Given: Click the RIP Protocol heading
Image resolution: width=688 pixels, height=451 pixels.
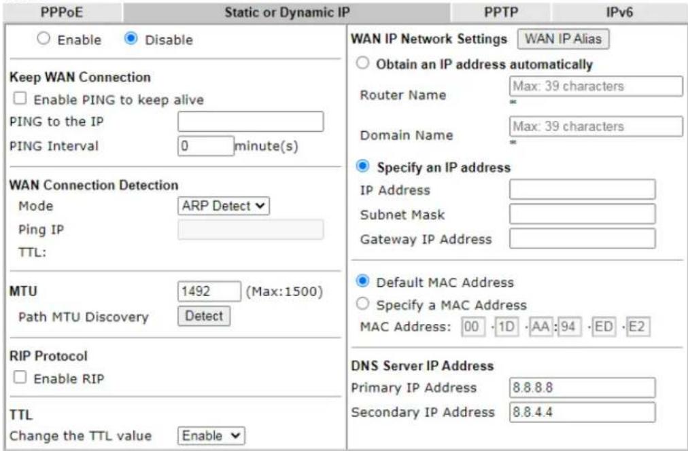Looking at the screenshot, I should click(49, 356).
